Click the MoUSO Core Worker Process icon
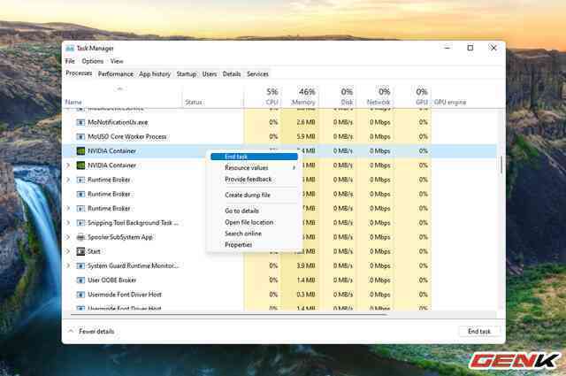 coord(80,137)
